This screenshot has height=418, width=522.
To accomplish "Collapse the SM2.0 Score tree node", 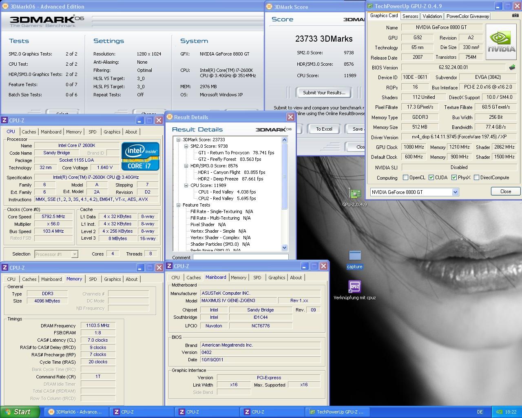I will tap(186, 146).
